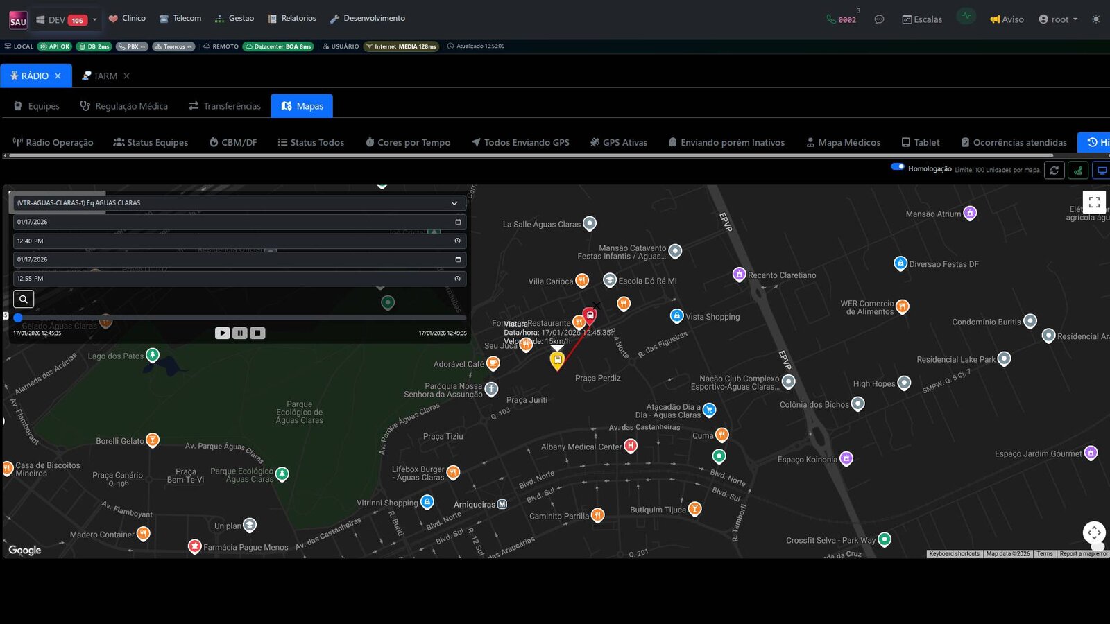Open the Regulação Médica tab
The width and height of the screenshot is (1110, 624).
123,106
